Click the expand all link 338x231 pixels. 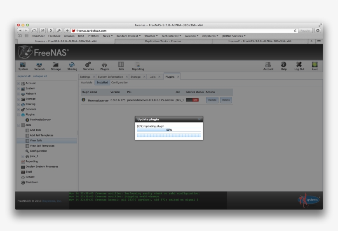(x=24, y=76)
